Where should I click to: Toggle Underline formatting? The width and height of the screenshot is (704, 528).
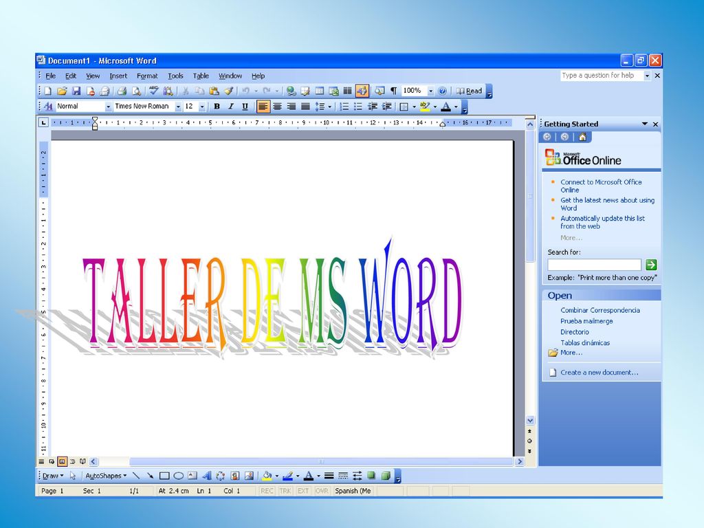(245, 107)
